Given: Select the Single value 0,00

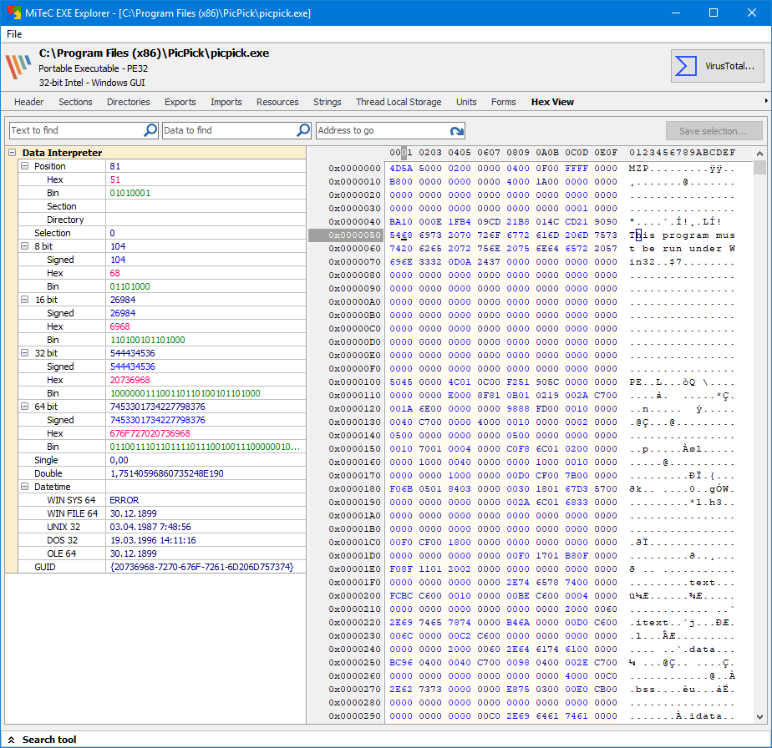Looking at the screenshot, I should tap(119, 460).
